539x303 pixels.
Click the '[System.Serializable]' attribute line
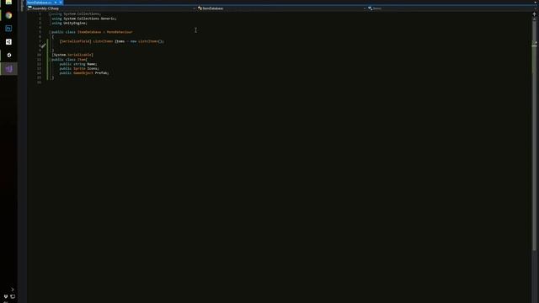tap(72, 55)
